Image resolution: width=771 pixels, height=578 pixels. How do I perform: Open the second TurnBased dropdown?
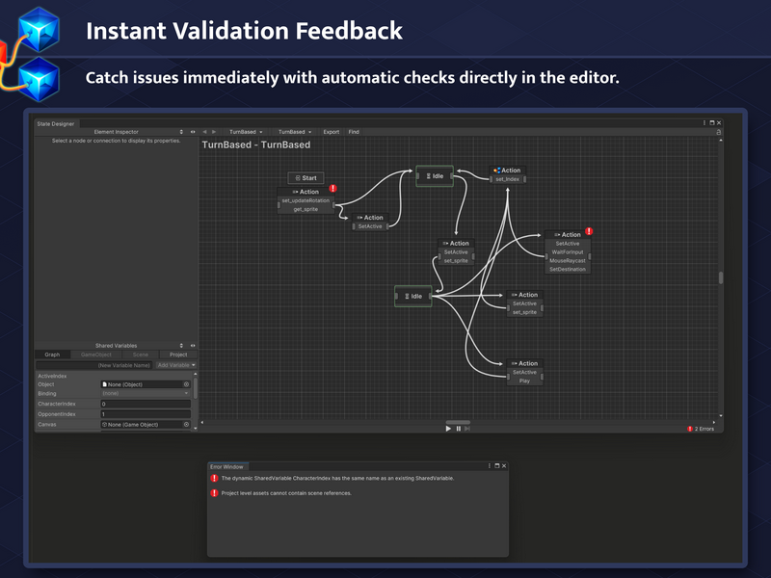point(295,132)
